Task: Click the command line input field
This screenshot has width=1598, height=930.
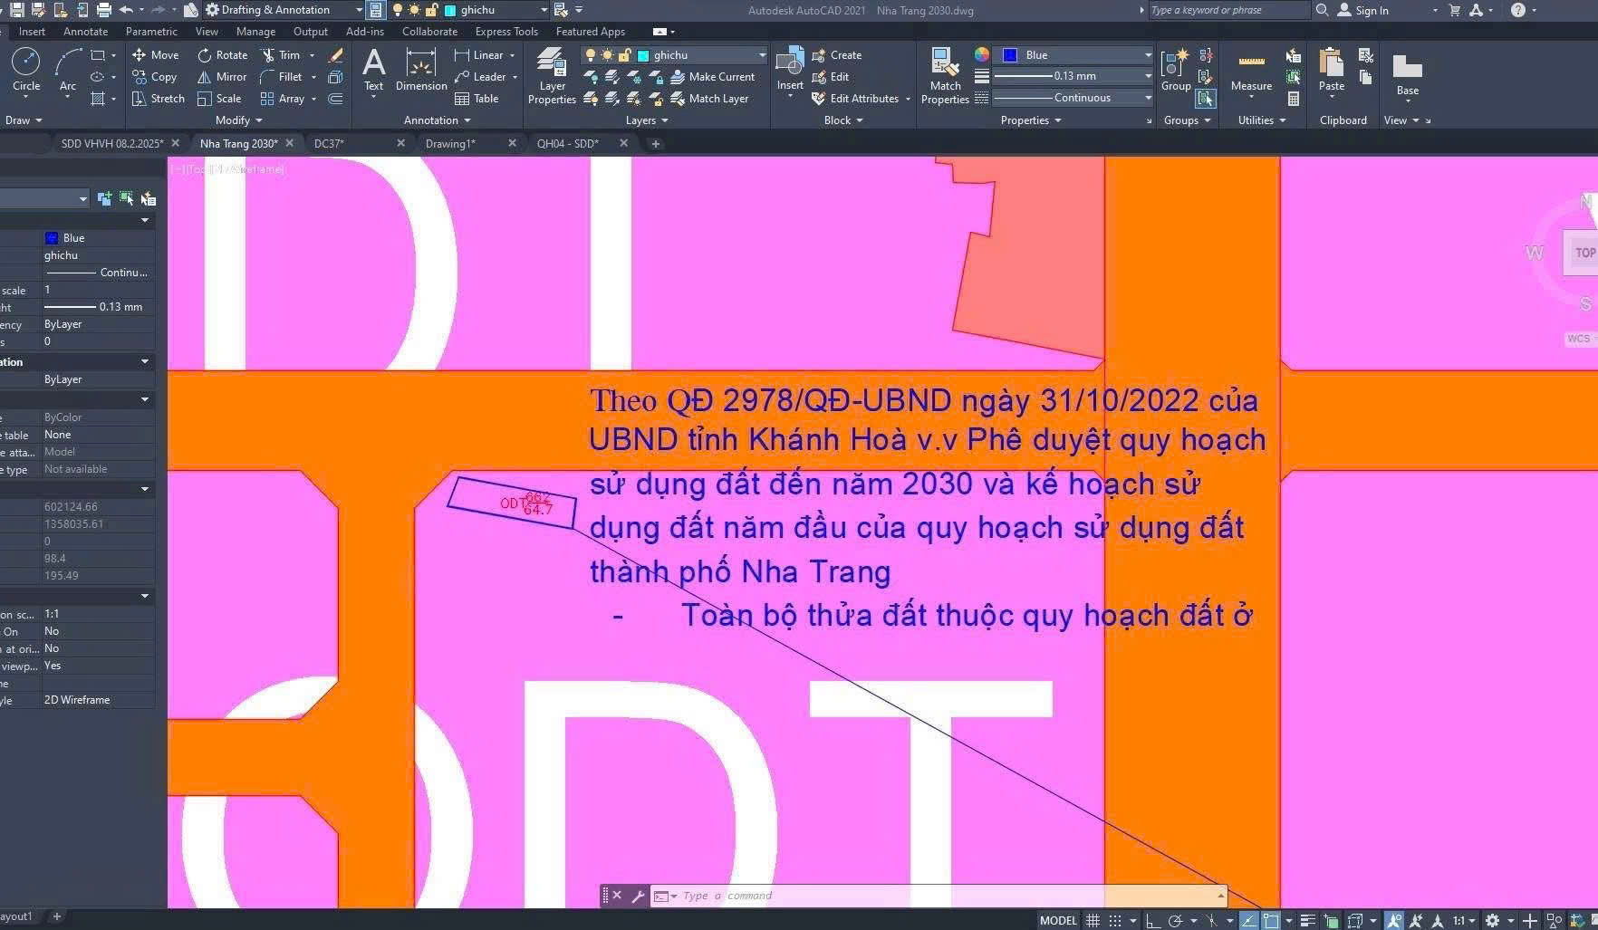Action: click(x=942, y=896)
